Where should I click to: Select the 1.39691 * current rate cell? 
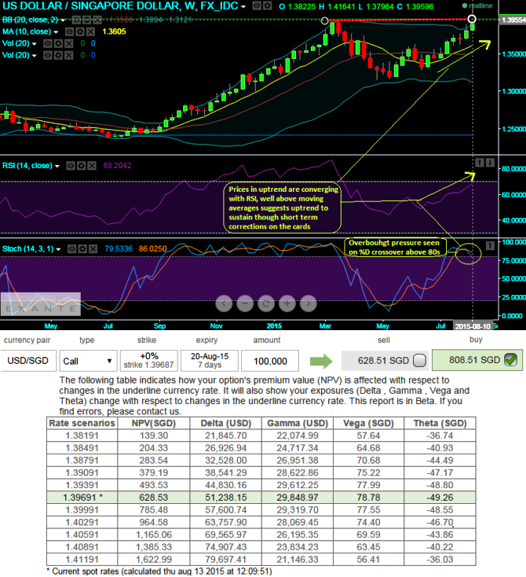coord(82,498)
